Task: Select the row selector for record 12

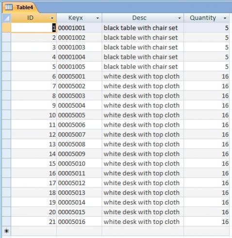Action: coord(7,135)
